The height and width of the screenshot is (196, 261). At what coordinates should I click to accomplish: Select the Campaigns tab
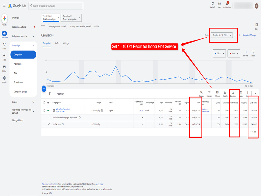pyautogui.click(x=47, y=43)
